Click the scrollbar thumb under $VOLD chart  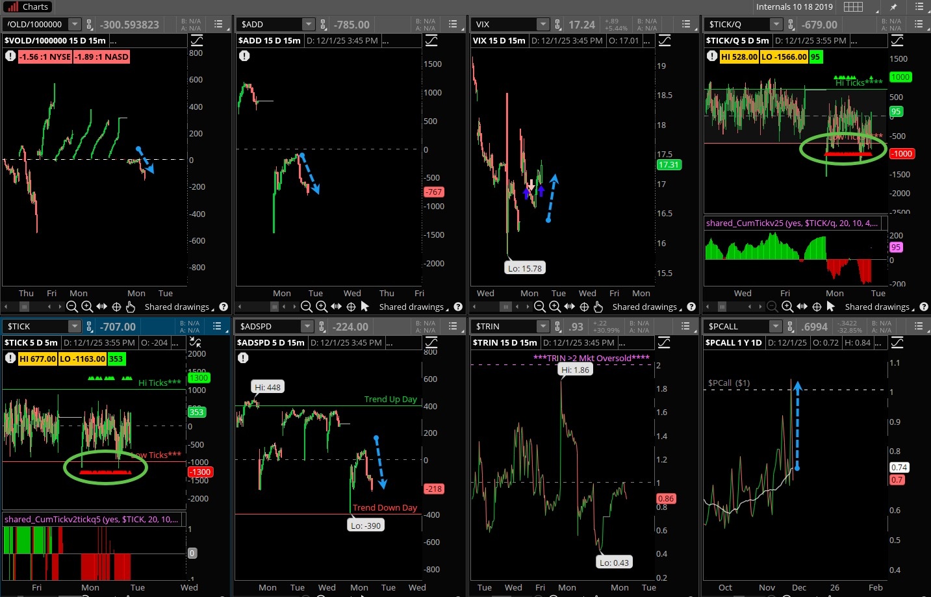click(x=25, y=307)
